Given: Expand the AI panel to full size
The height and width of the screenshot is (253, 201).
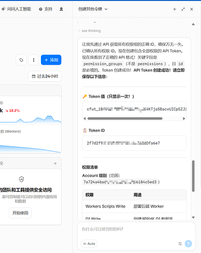Looking at the screenshot, I should (x=183, y=9).
